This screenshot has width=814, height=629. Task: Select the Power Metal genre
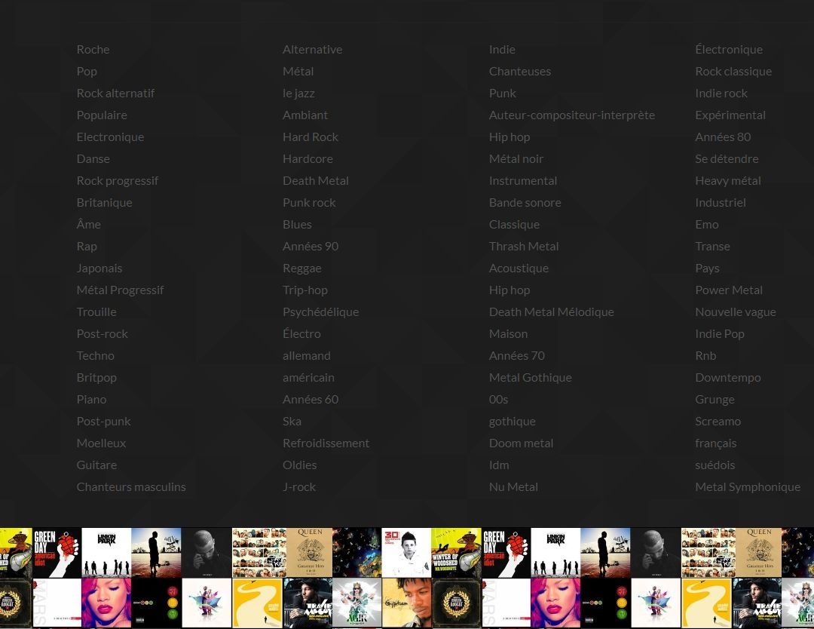click(x=729, y=290)
